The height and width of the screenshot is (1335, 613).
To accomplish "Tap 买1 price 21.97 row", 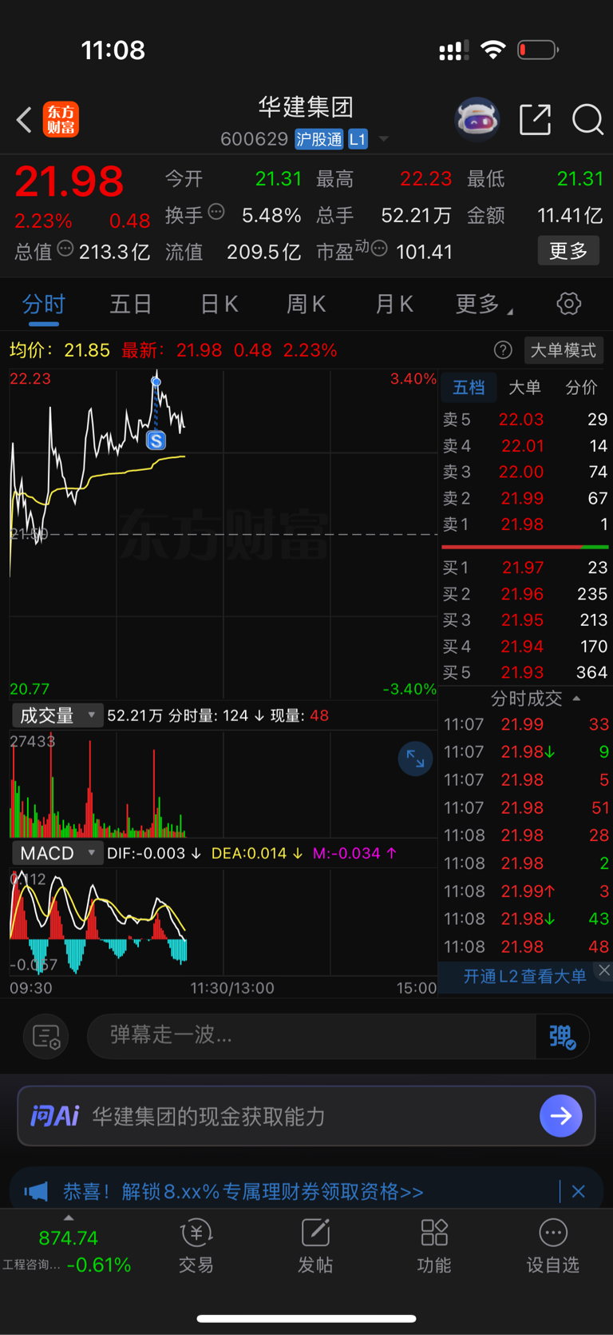I will click(x=525, y=568).
